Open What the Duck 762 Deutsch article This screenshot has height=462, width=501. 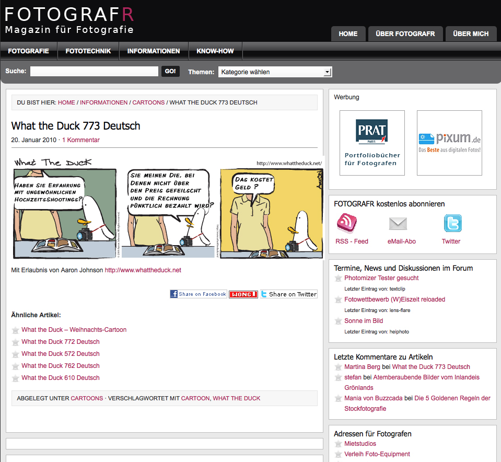61,366
